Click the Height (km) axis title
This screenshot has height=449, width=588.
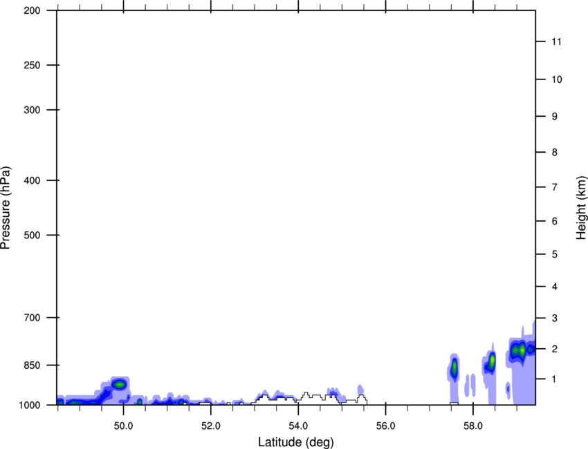(581, 207)
